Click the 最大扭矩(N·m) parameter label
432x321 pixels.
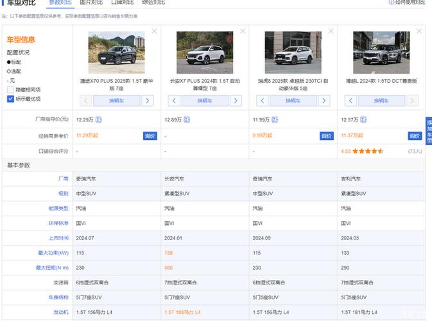pos(53,268)
